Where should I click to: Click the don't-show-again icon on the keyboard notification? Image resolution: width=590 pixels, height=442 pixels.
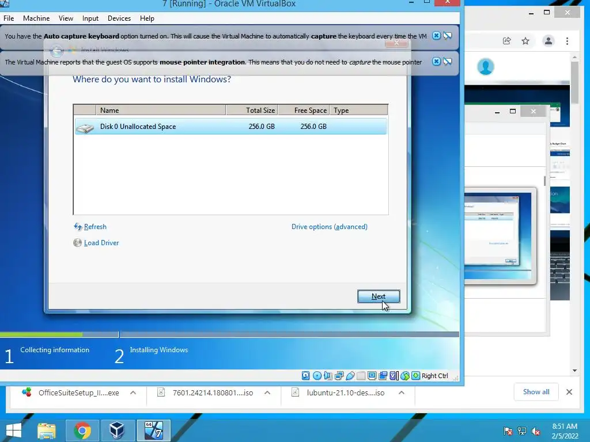[x=447, y=36]
